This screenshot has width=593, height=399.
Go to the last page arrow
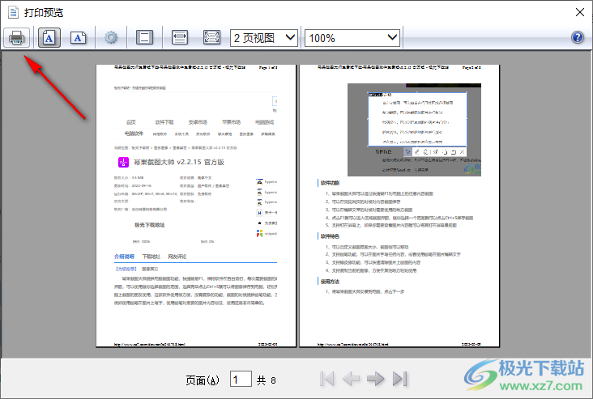pyautogui.click(x=400, y=379)
